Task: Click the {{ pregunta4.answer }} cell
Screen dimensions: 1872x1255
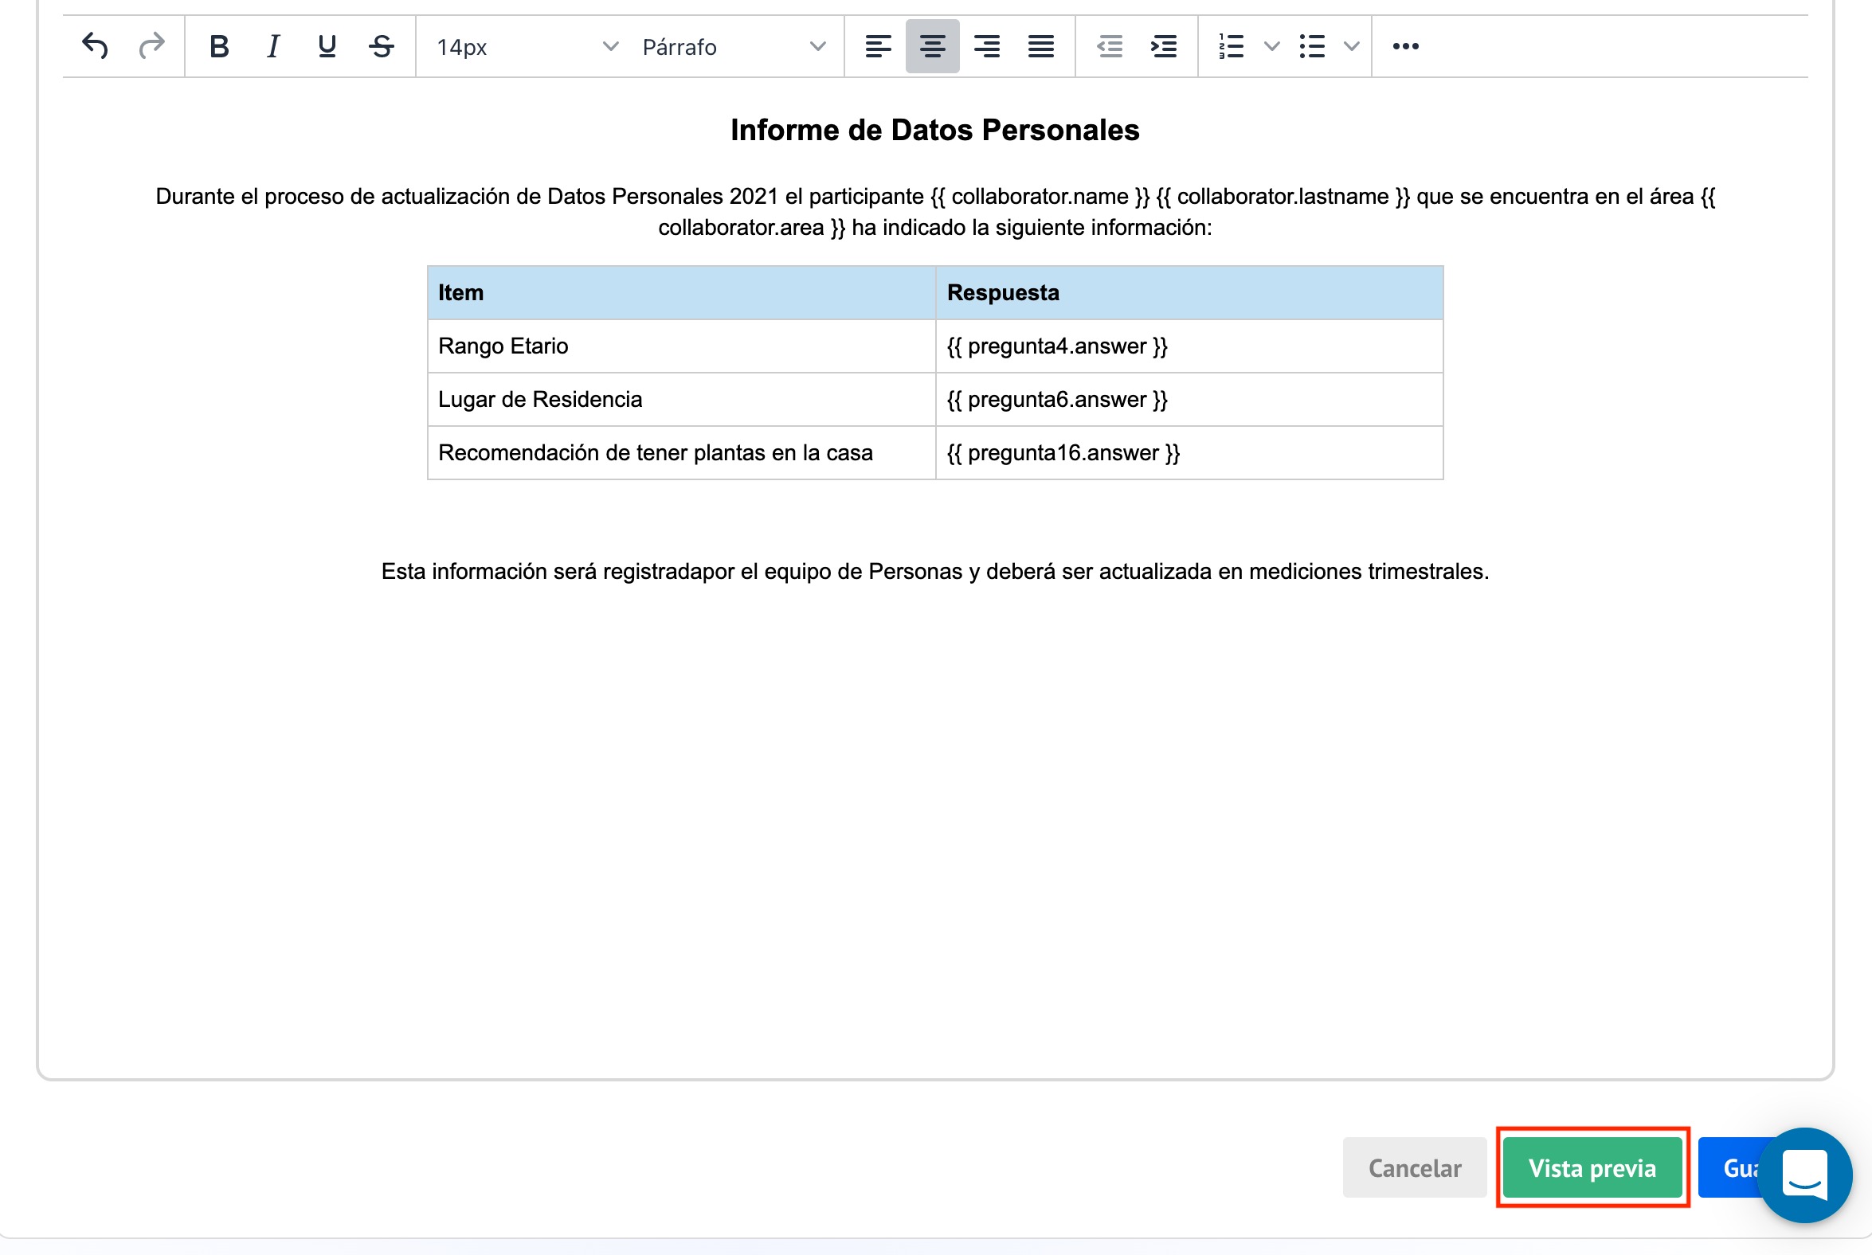Action: (x=1189, y=346)
